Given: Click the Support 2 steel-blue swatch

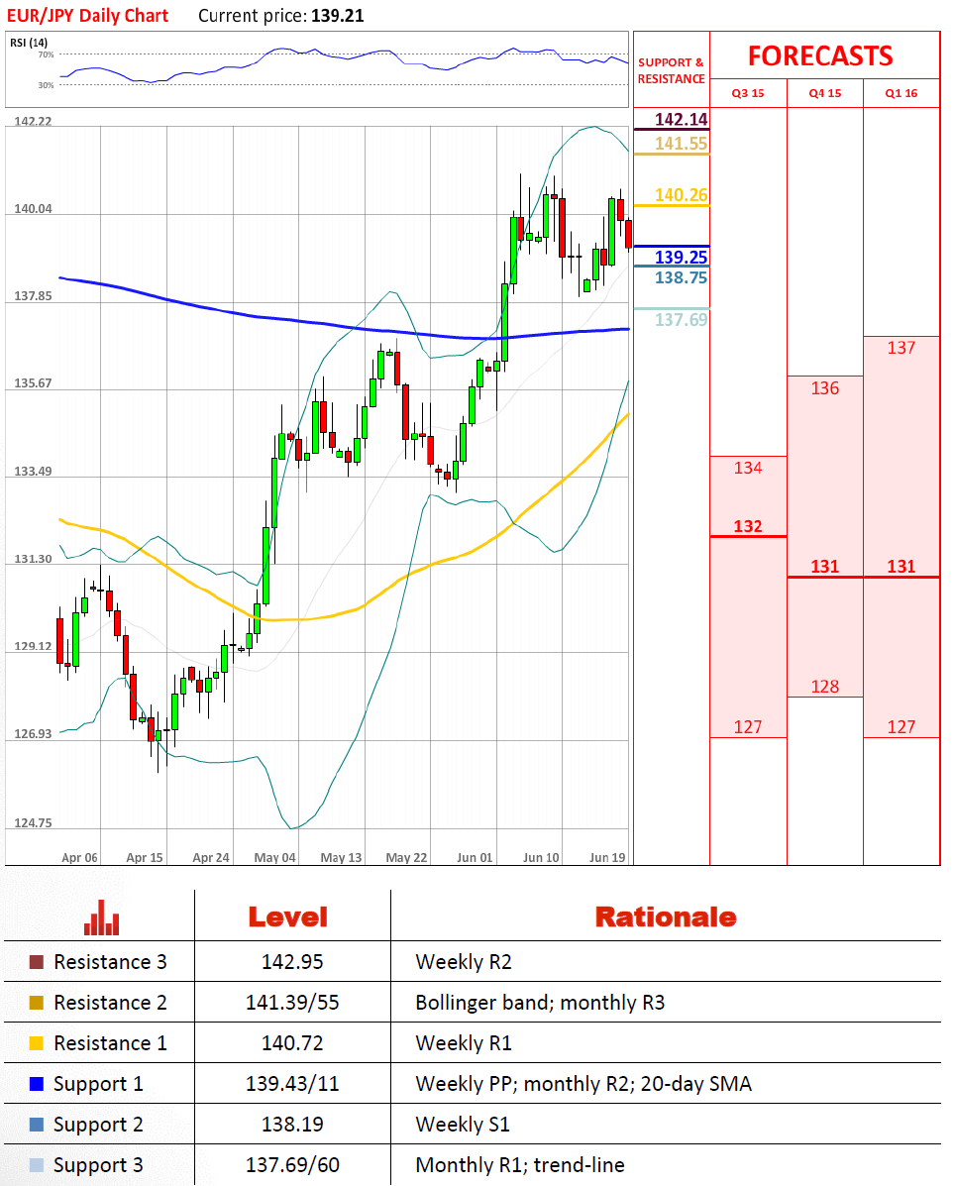Looking at the screenshot, I should coord(37,1125).
